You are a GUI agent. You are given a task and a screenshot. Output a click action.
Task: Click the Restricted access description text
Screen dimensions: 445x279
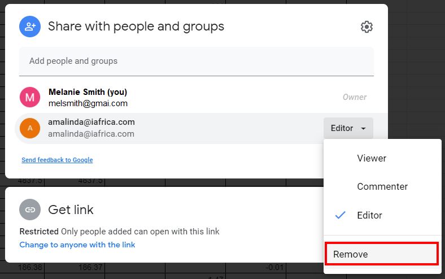[119, 232]
